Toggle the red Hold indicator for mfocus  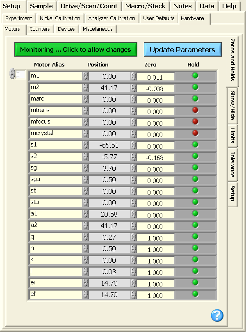[x=195, y=121]
